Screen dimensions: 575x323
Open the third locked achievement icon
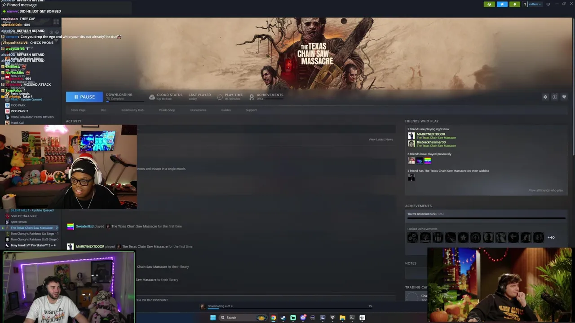pyautogui.click(x=438, y=237)
